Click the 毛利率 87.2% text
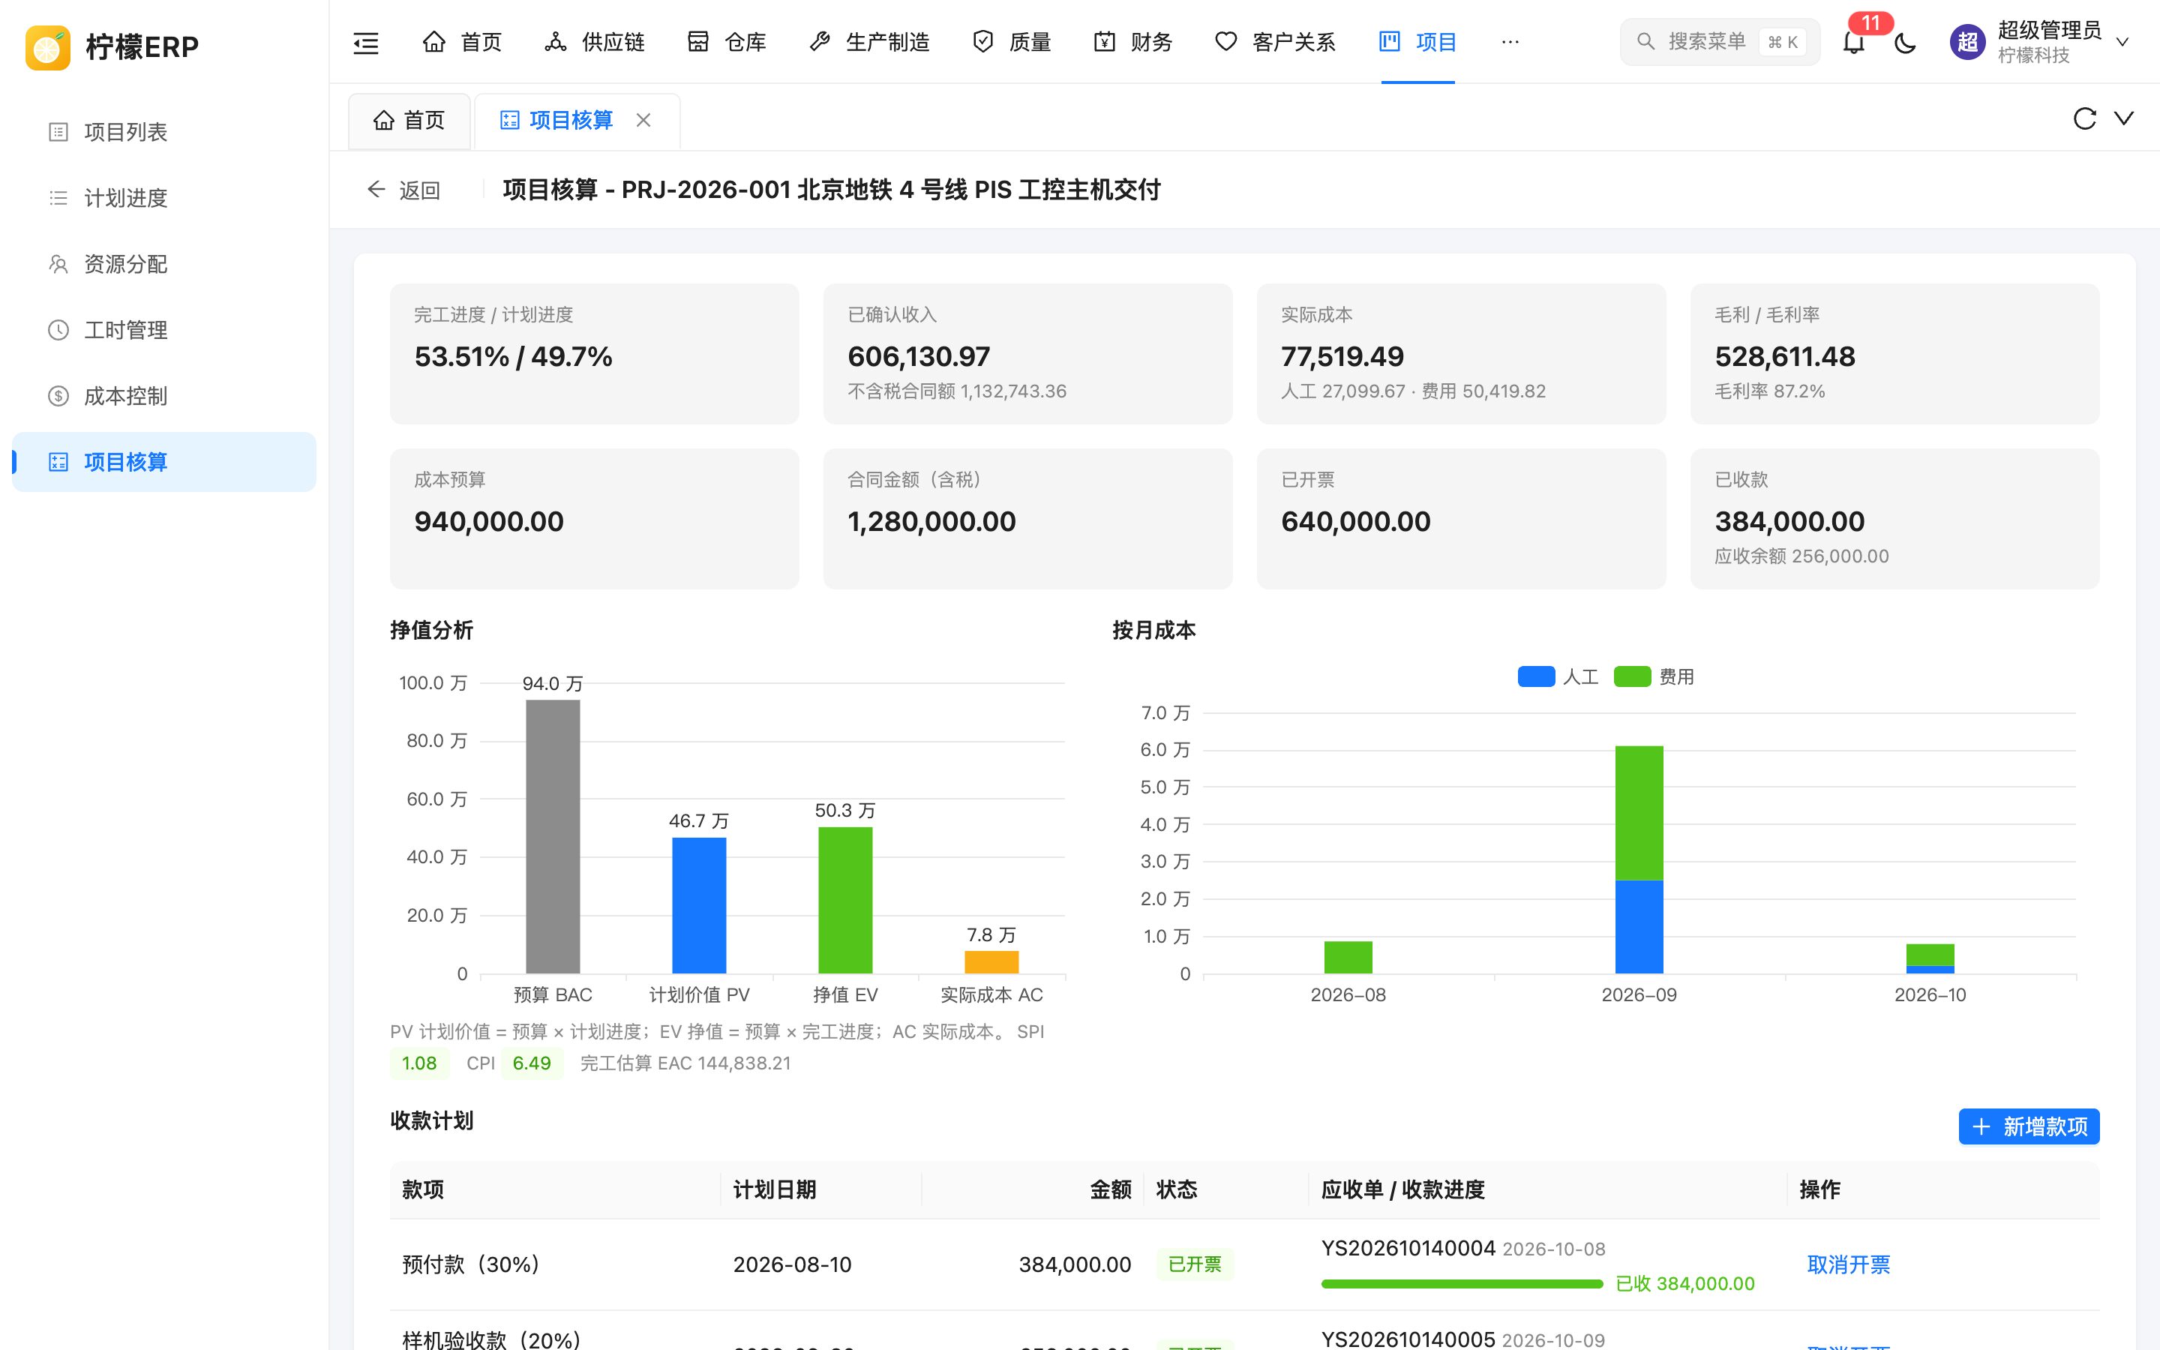 [x=1769, y=391]
